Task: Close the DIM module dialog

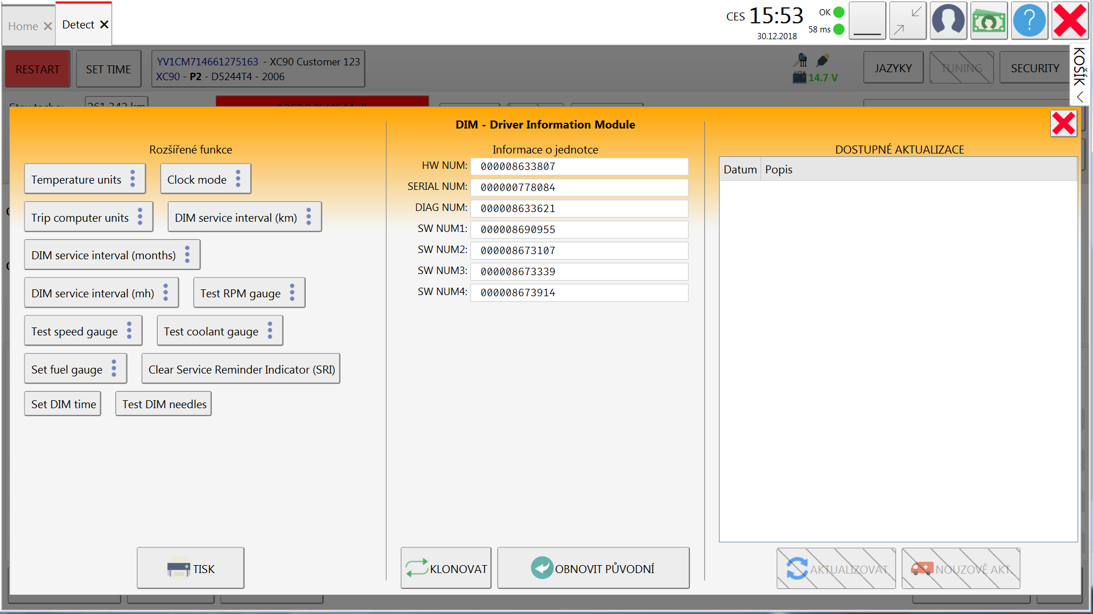Action: [x=1063, y=123]
